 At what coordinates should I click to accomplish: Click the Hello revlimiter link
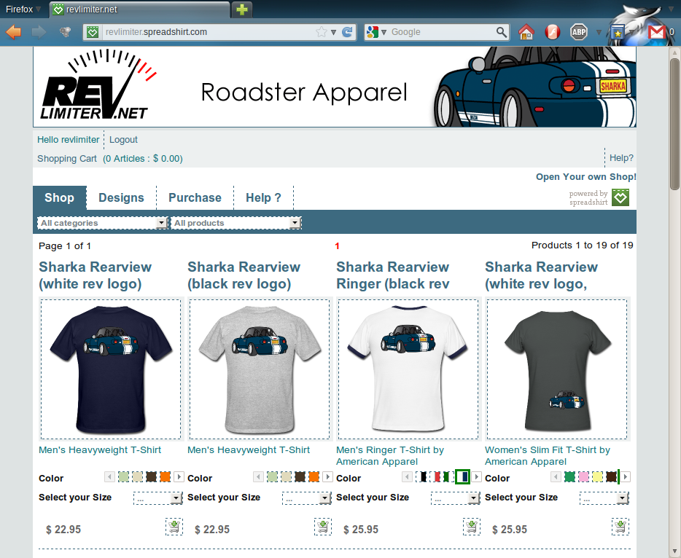pyautogui.click(x=69, y=140)
